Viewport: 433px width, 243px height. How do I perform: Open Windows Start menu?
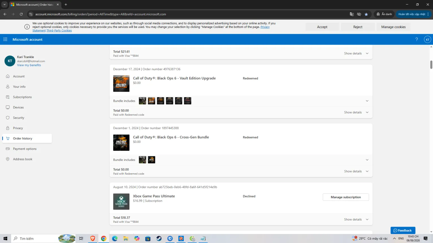(5, 238)
